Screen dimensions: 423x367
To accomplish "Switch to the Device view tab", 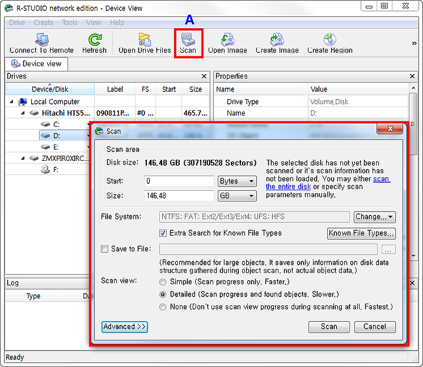I will (36, 64).
